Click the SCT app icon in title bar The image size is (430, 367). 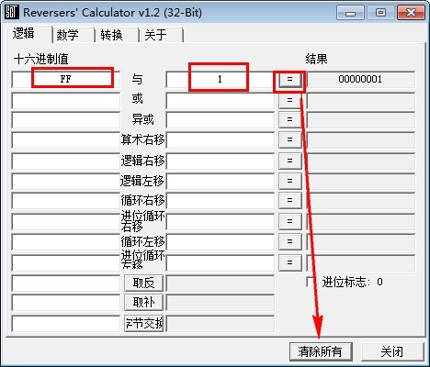click(12, 13)
